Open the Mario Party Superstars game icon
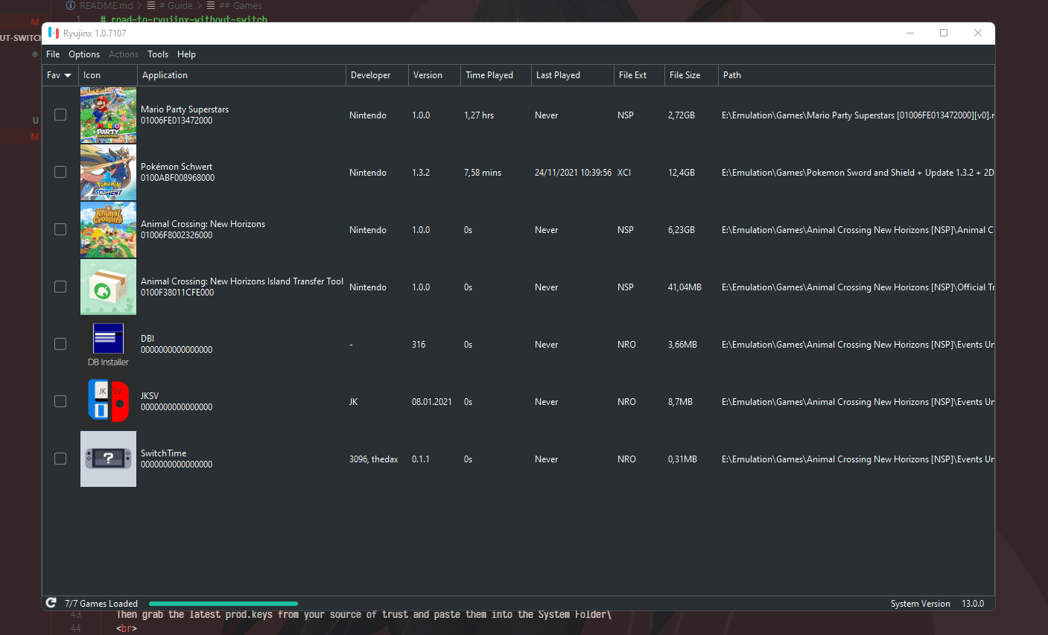1048x635 pixels. tap(108, 115)
